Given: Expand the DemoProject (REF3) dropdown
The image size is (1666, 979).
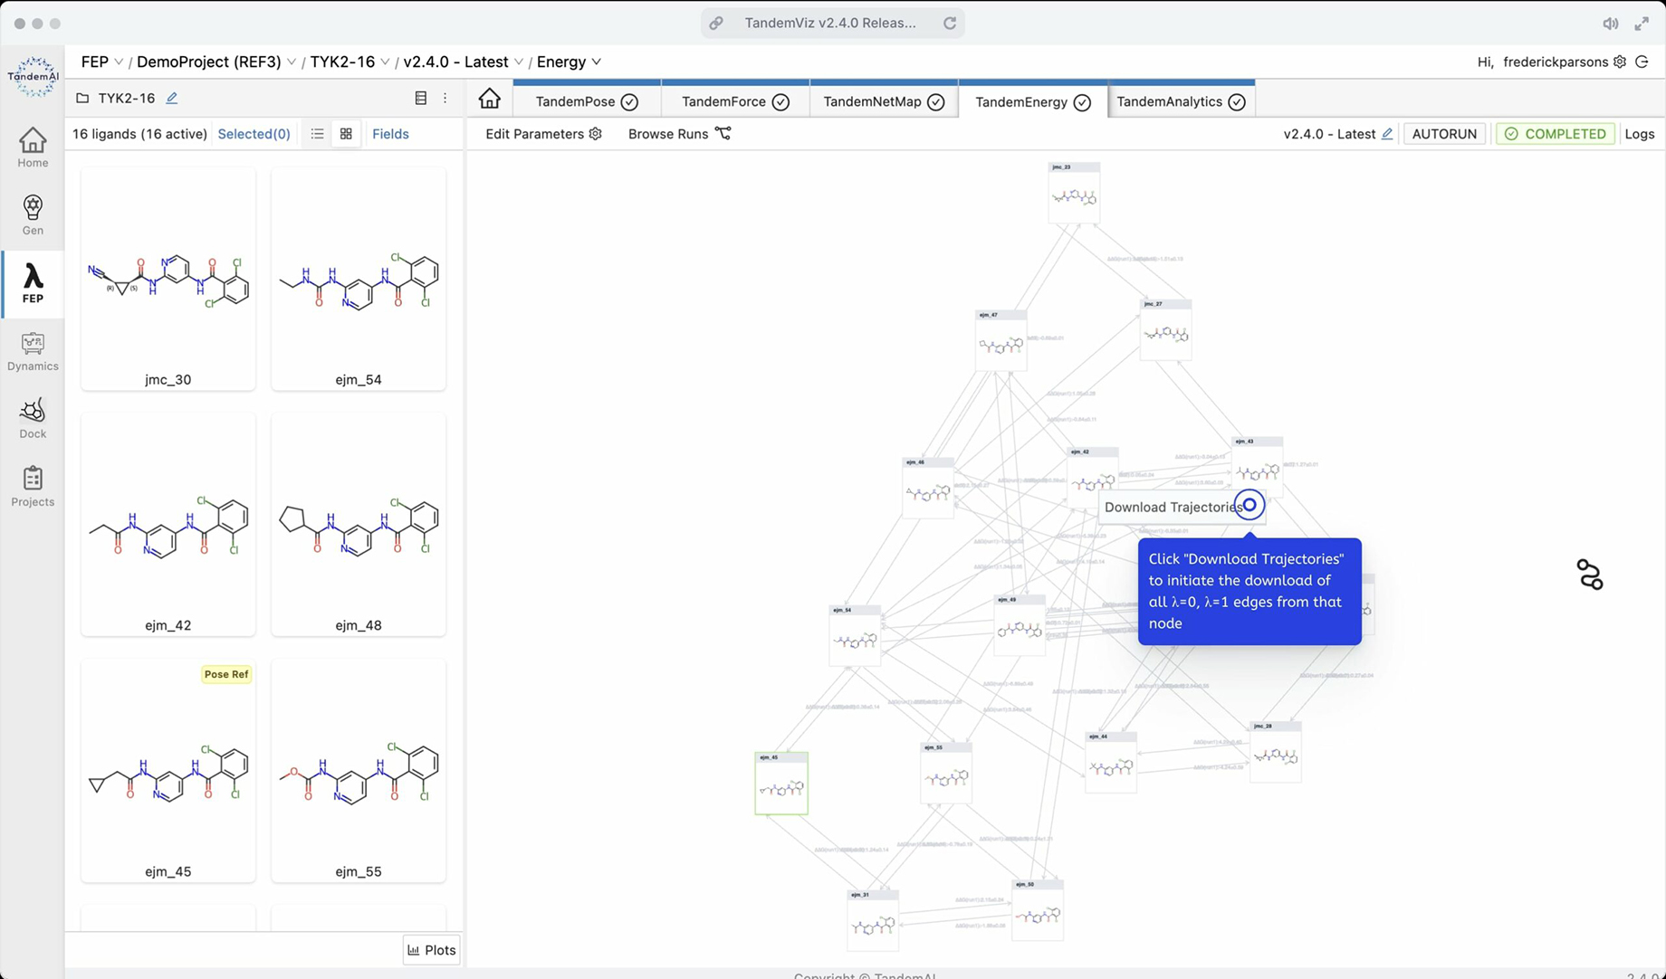Looking at the screenshot, I should [x=292, y=62].
